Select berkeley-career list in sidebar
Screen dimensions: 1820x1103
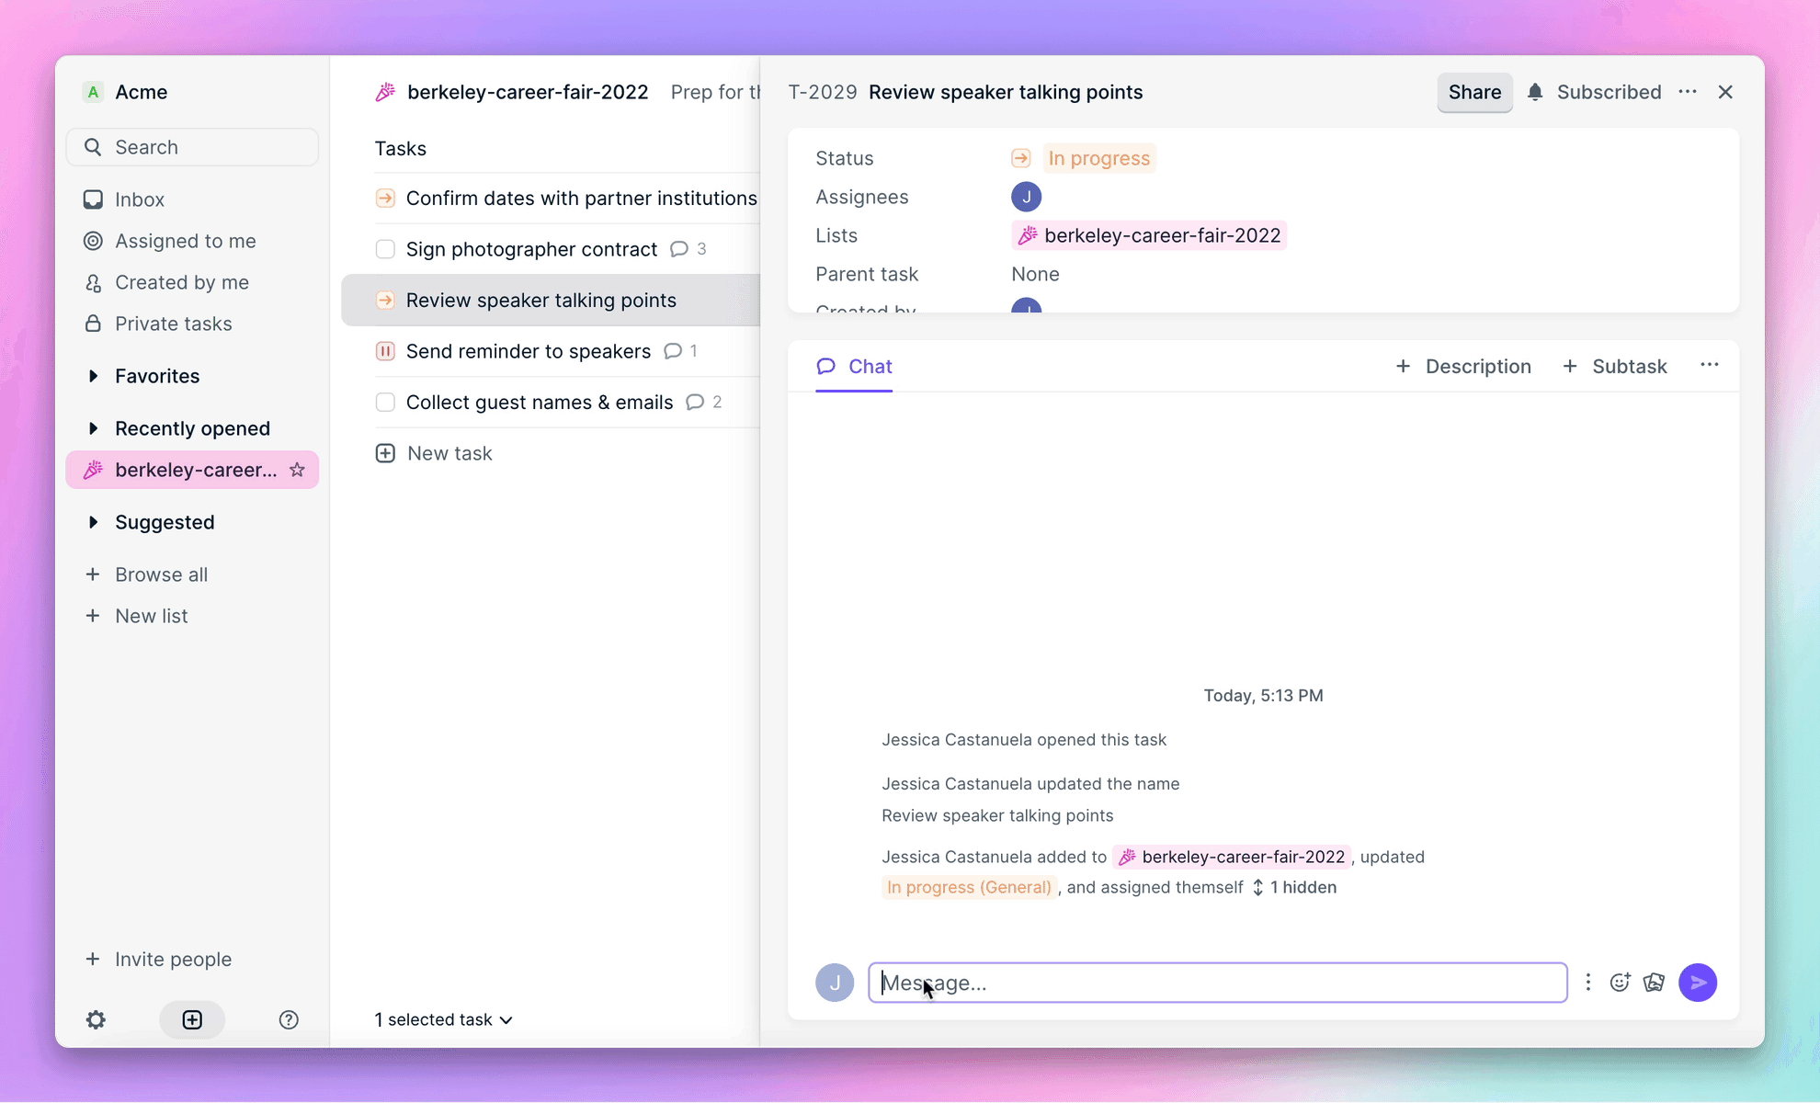click(x=192, y=470)
